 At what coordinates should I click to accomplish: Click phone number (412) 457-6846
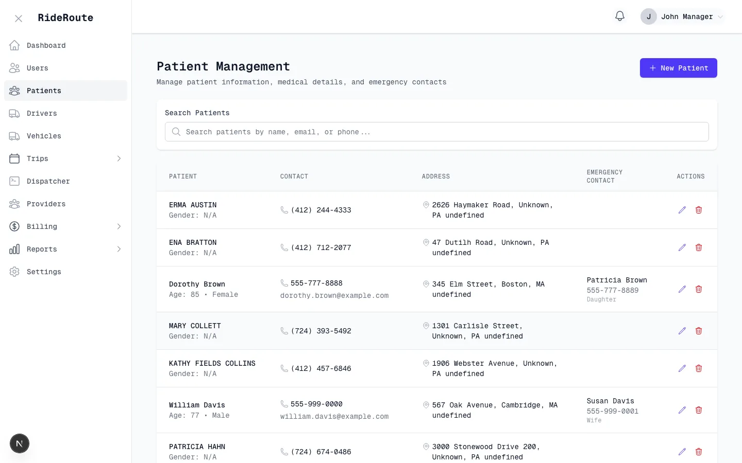point(321,368)
